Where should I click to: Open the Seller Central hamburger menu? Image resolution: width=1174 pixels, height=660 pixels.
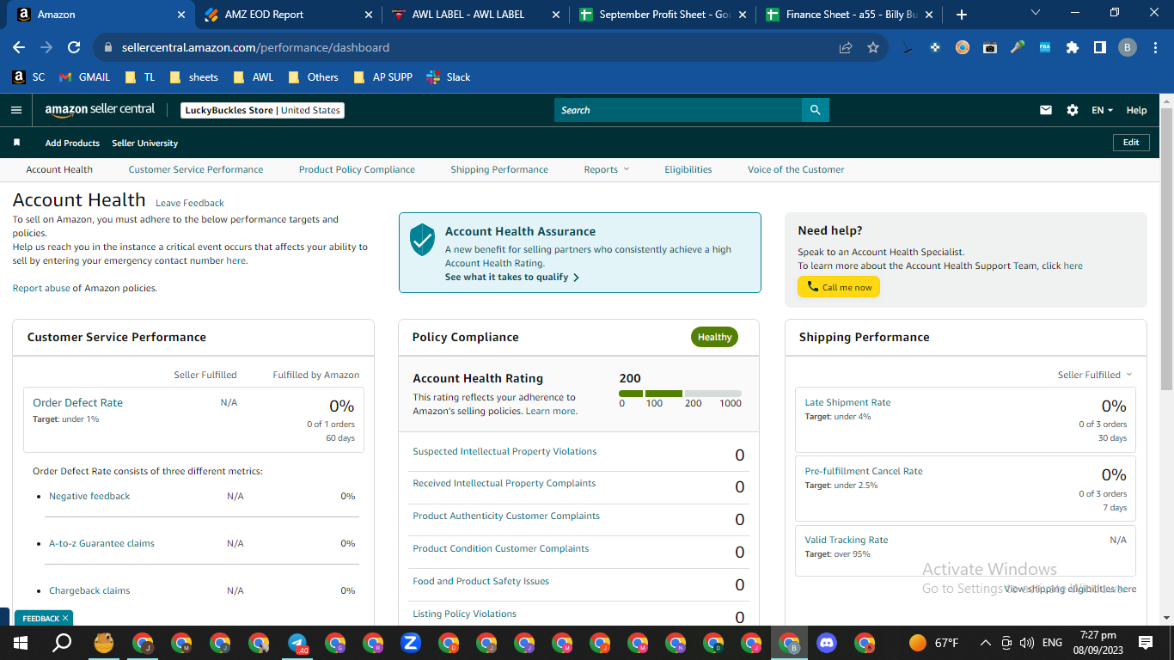tap(16, 110)
